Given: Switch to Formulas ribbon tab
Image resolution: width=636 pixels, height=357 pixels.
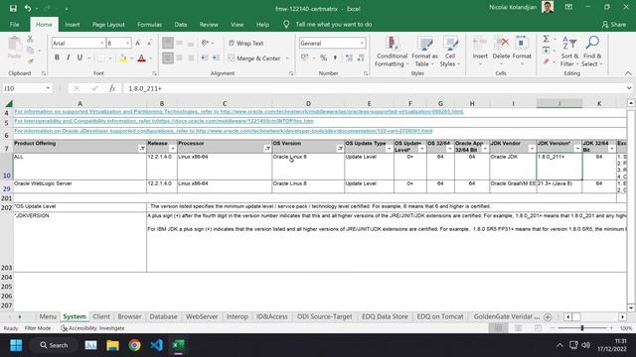Looking at the screenshot, I should [x=149, y=24].
